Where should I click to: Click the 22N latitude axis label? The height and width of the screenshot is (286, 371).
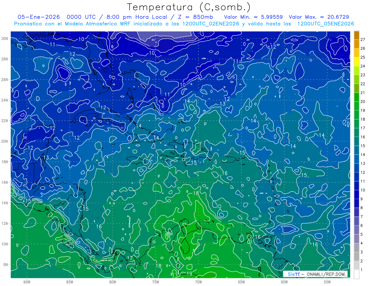(x=5, y=121)
